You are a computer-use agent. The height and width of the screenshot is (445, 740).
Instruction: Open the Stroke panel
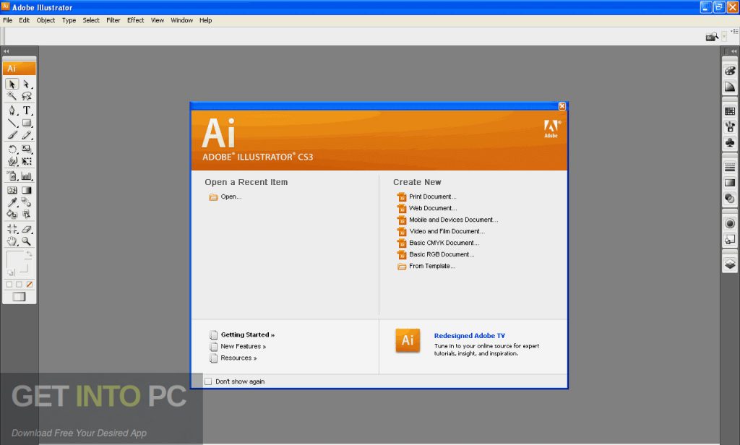[x=730, y=167]
